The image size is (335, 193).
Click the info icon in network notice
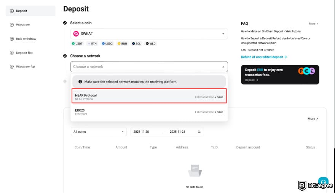point(80,81)
